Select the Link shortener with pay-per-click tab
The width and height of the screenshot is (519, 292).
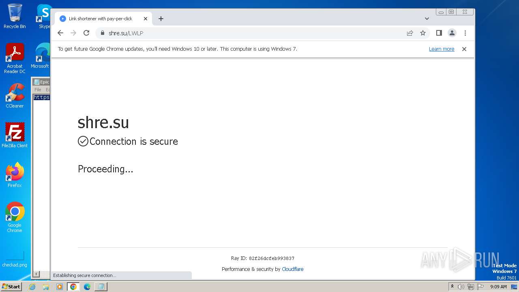click(103, 19)
